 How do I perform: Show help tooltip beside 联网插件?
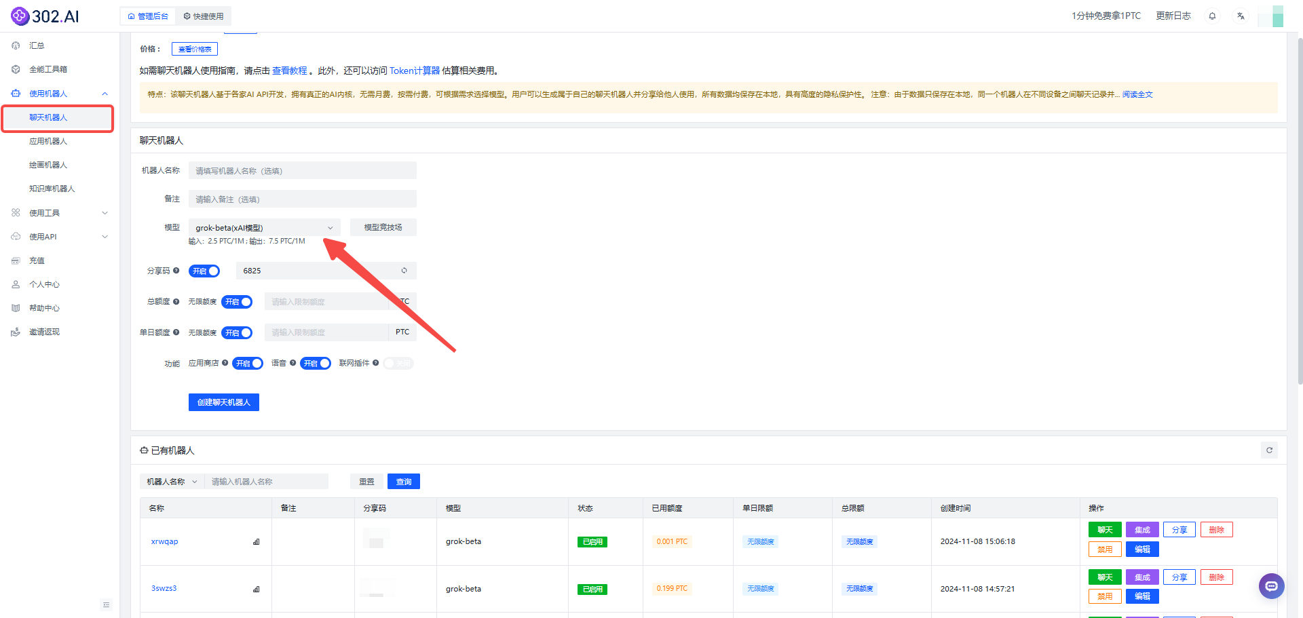point(375,363)
